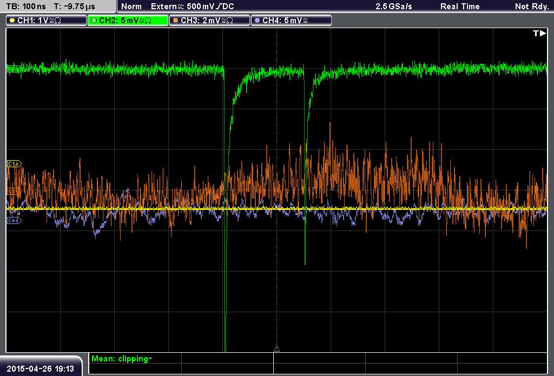Select the CH4: 5mV channel tab

point(291,21)
